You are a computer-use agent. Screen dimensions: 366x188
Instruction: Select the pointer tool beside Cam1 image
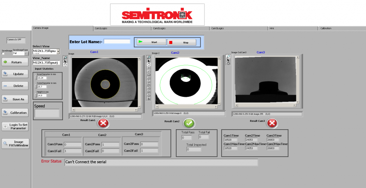point(65,61)
